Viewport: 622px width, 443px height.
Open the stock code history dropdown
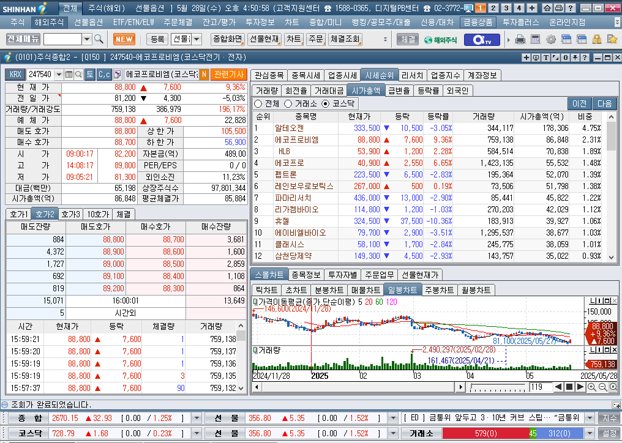(x=59, y=74)
